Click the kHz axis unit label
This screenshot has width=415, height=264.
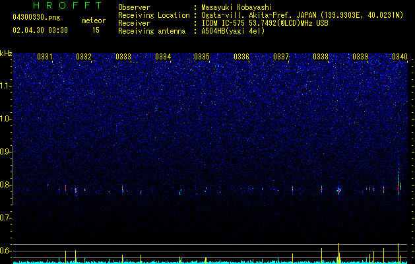point(6,53)
